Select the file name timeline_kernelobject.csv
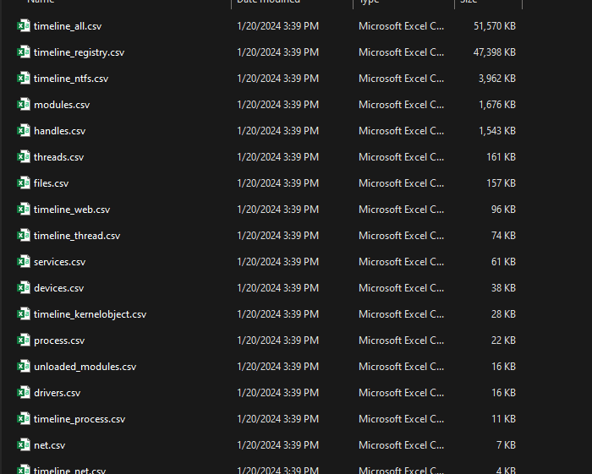 [x=90, y=314]
